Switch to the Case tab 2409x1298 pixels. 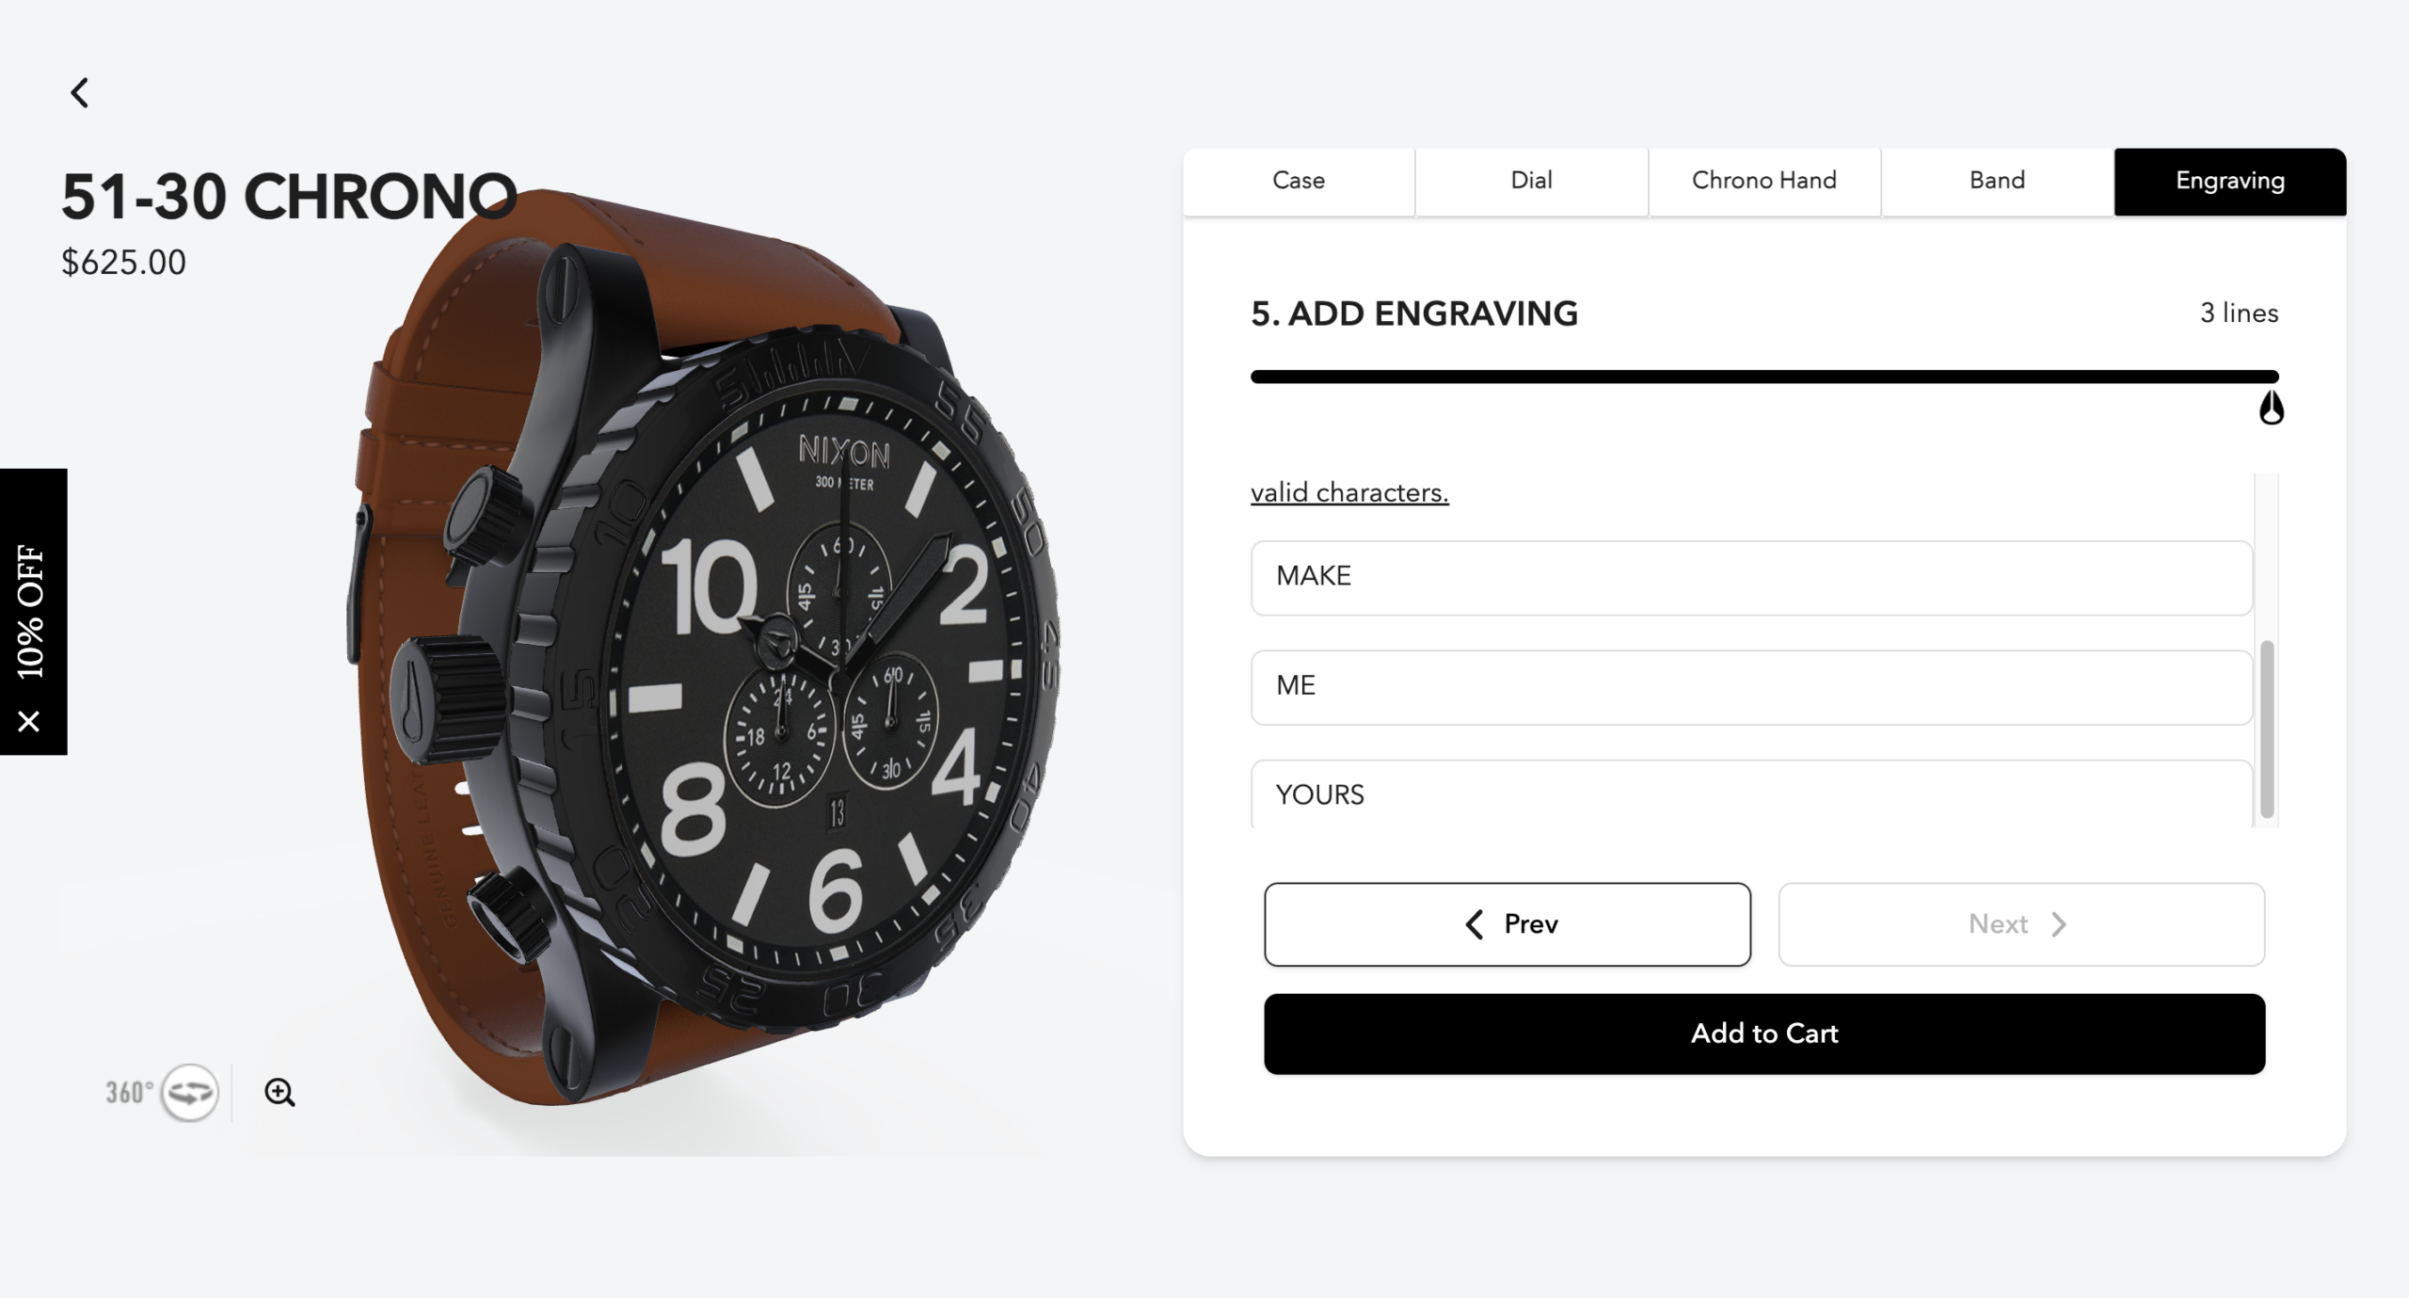click(1299, 181)
